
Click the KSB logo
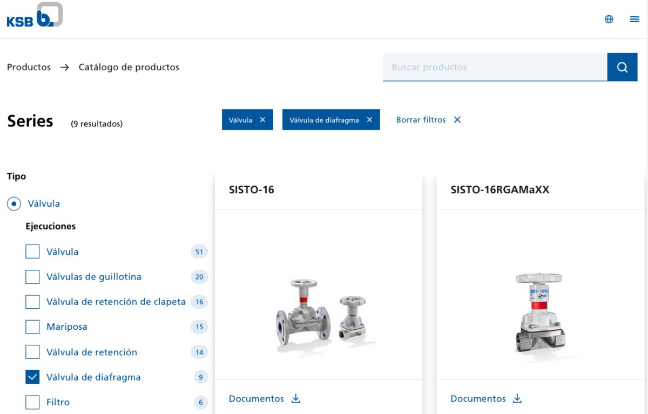pos(35,15)
